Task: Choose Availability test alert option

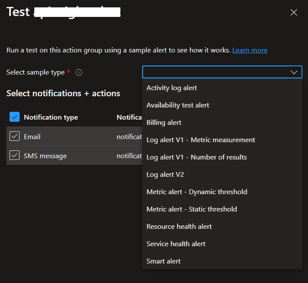Action: [178, 105]
